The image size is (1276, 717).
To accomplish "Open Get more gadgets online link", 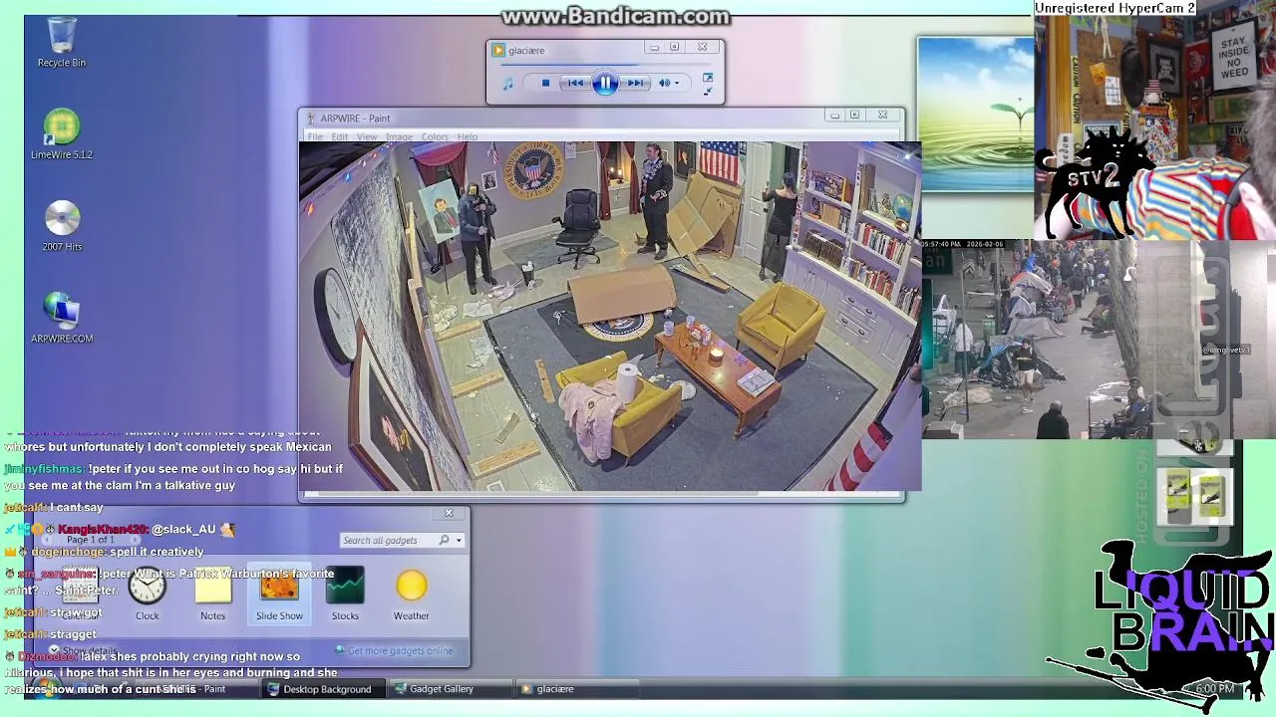I will [395, 650].
